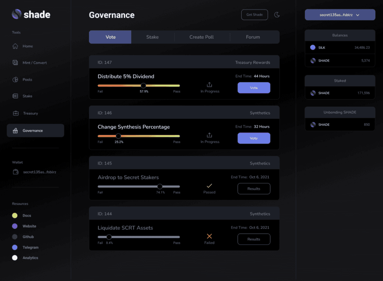The width and height of the screenshot is (383, 281).
Task: Click the Passed checkmark on Airdrop poll
Action: coord(209,186)
